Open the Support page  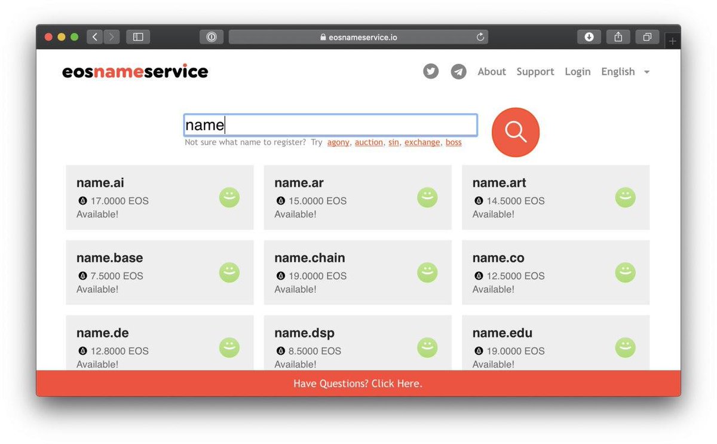(535, 72)
